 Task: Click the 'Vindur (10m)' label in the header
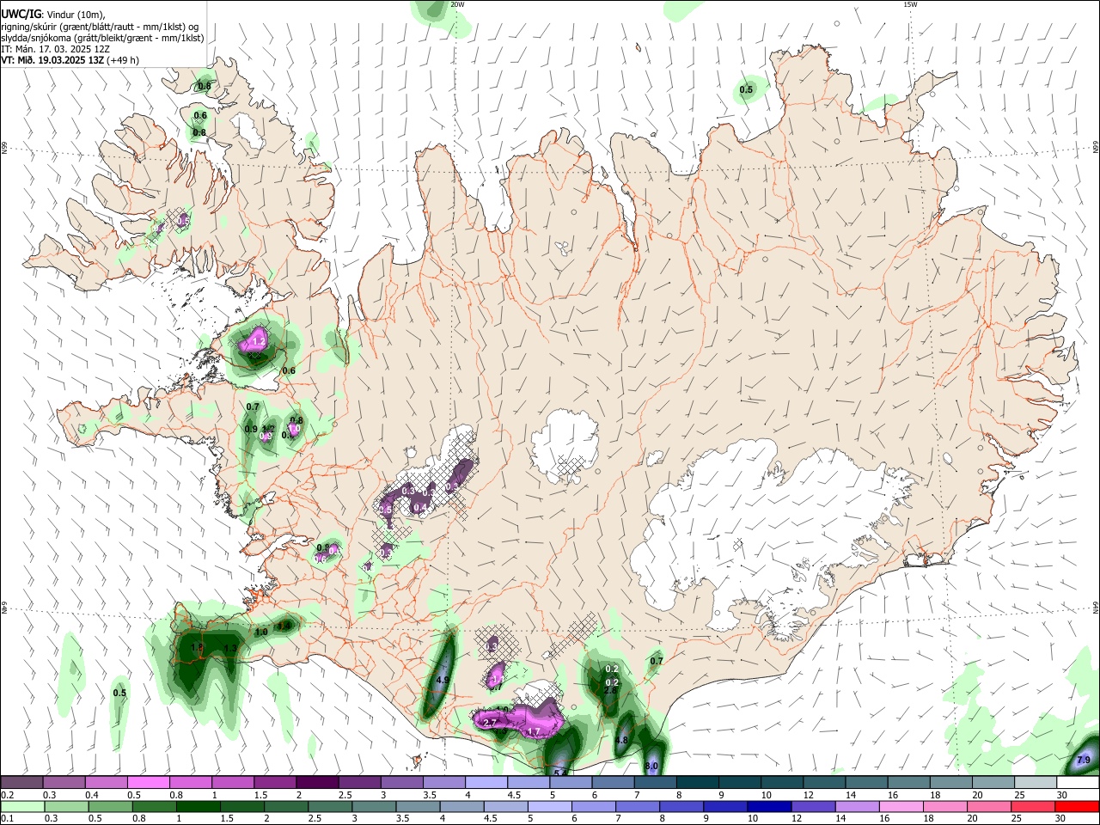coord(74,15)
